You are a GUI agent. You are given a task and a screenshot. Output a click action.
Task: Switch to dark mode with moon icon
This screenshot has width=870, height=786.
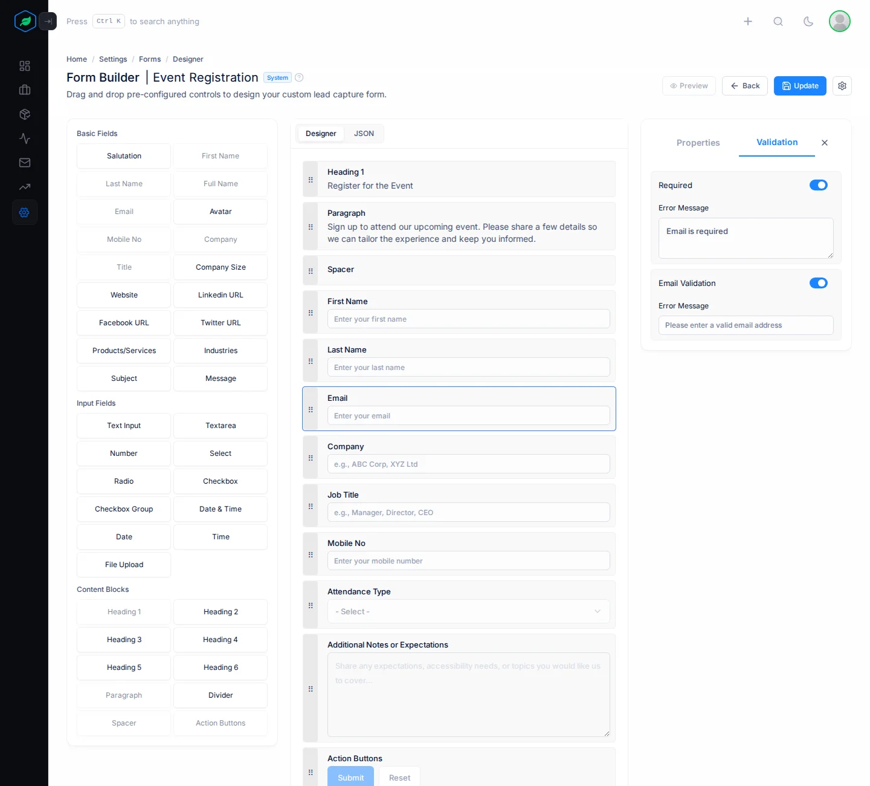[x=808, y=21]
